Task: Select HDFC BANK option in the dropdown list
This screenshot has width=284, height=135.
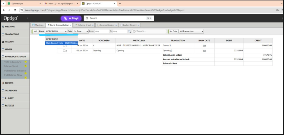Action: (x=52, y=39)
